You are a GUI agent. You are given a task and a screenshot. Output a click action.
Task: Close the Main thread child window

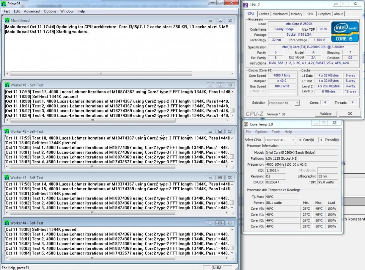tap(230, 21)
